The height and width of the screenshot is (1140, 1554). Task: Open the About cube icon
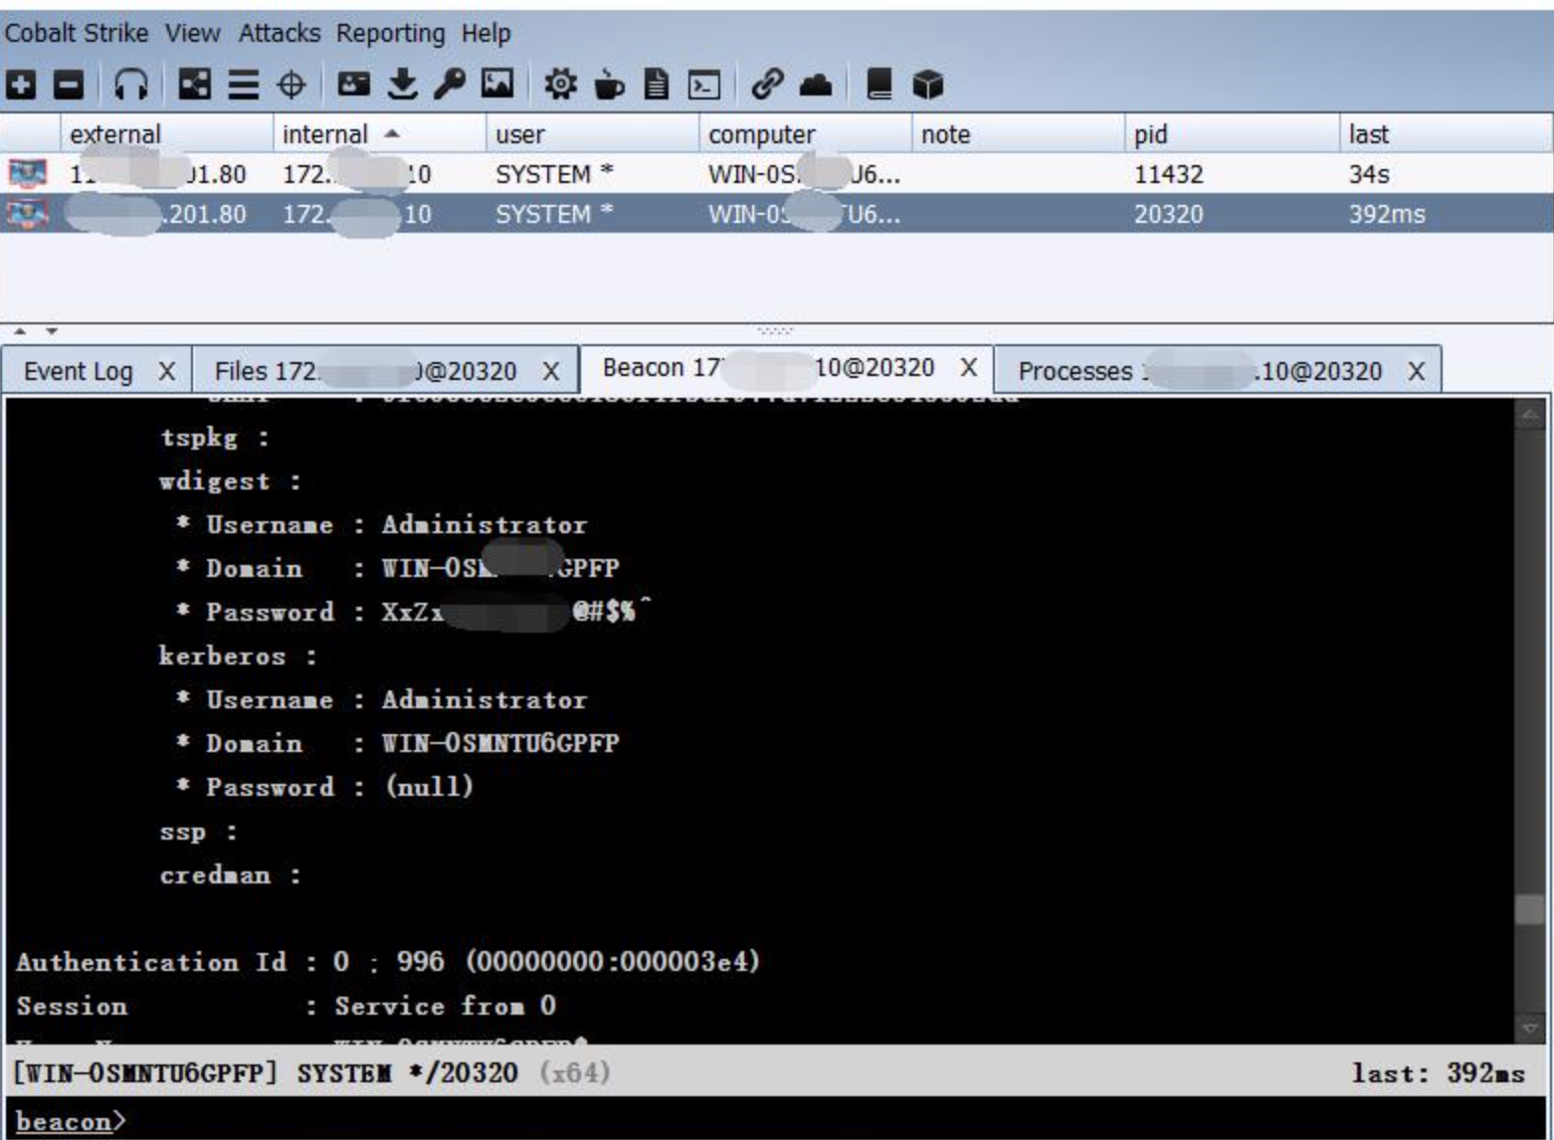click(927, 85)
